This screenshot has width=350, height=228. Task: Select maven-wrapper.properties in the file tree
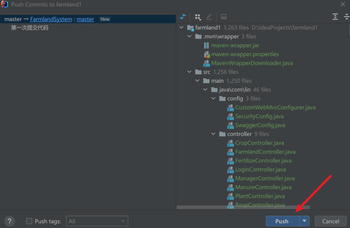point(245,54)
